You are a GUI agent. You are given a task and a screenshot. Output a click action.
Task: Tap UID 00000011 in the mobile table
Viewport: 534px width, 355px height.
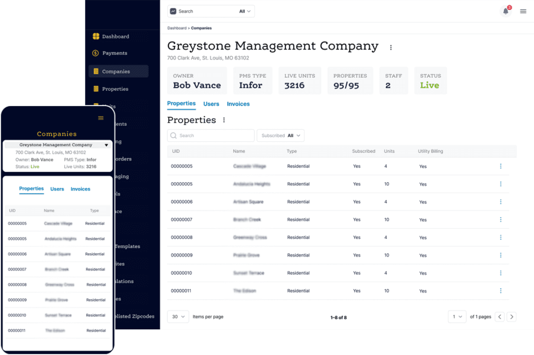pyautogui.click(x=17, y=330)
